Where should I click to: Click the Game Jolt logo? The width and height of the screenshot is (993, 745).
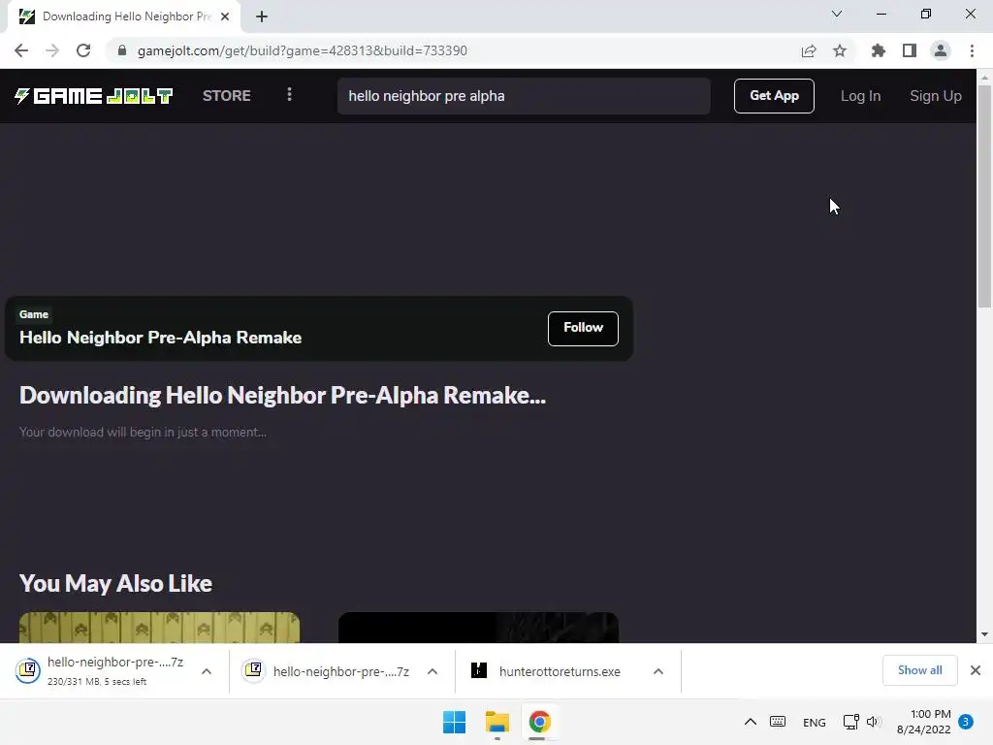pyautogui.click(x=94, y=96)
